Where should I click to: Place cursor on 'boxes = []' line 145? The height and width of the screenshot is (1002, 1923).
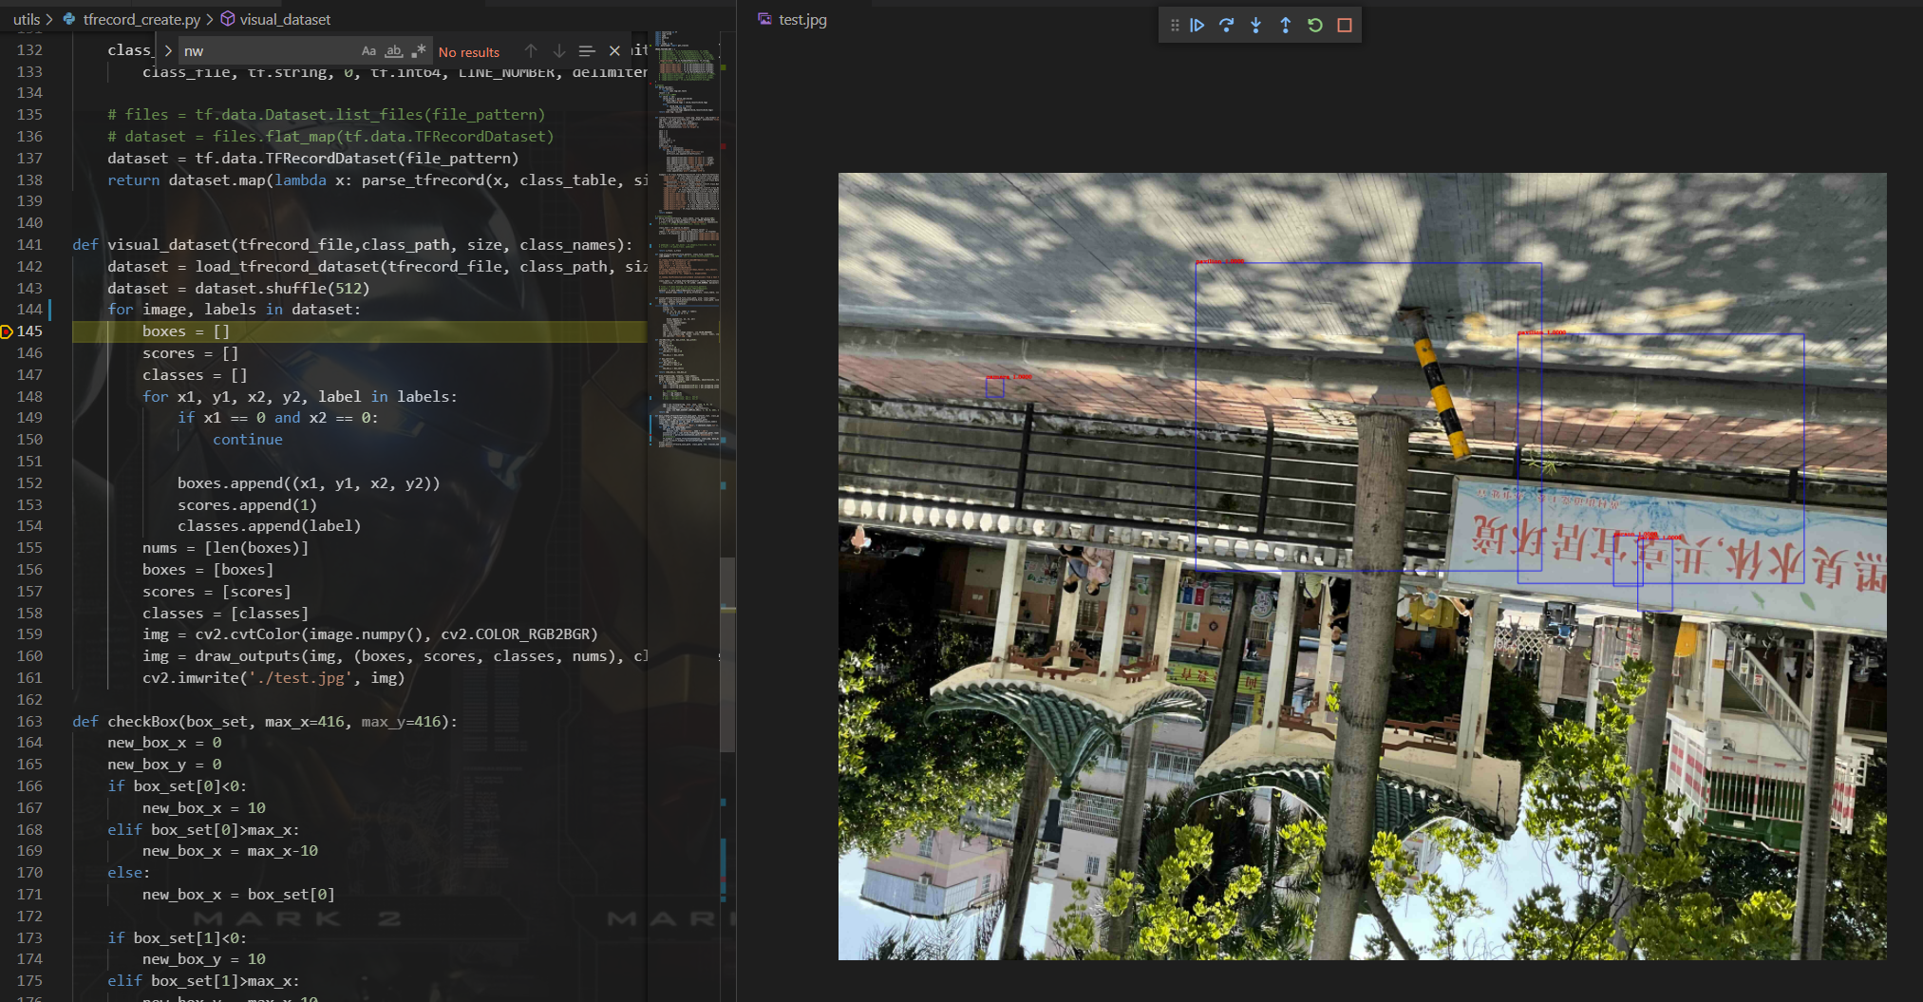(186, 331)
